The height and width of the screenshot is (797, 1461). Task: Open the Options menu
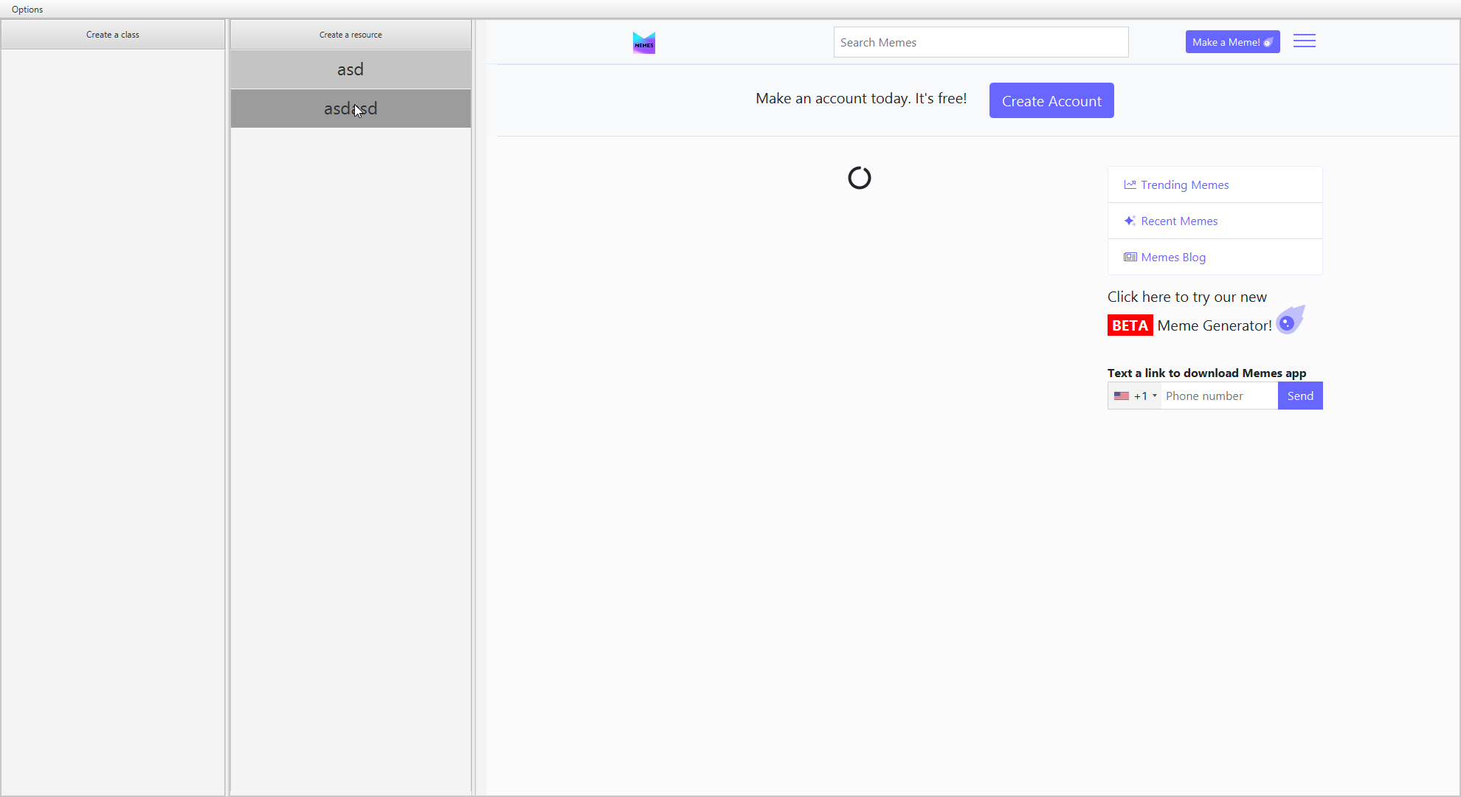[27, 10]
